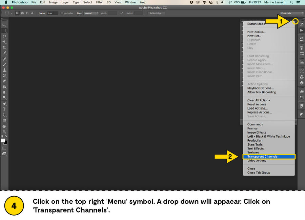Choose Transparent Channels from the menu
305x220 pixels.
point(262,157)
